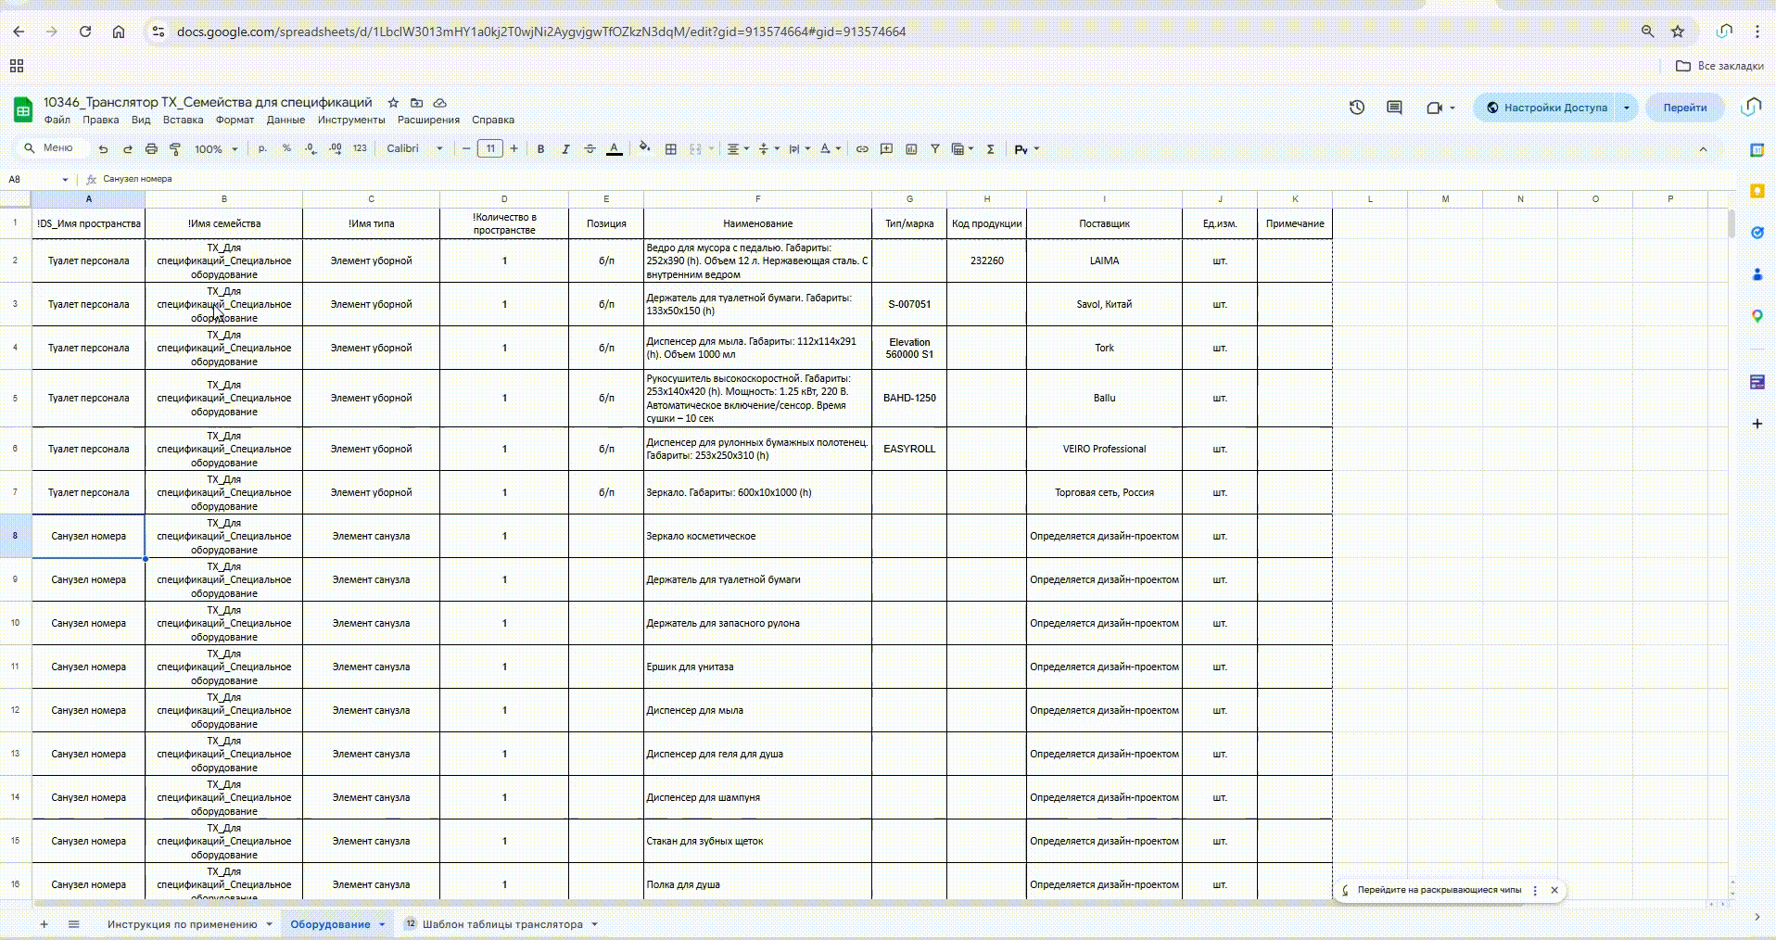The height and width of the screenshot is (940, 1776).
Task: Open the comments panel icon
Action: [1394, 108]
